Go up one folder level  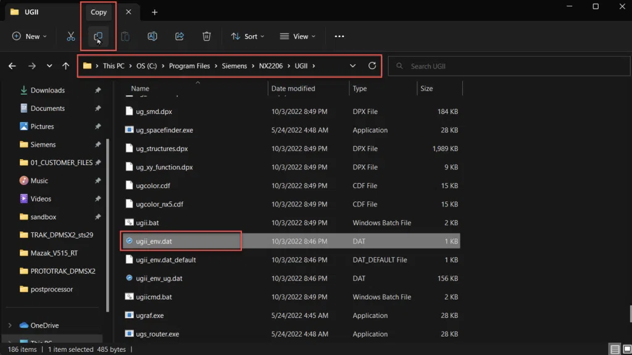click(65, 66)
